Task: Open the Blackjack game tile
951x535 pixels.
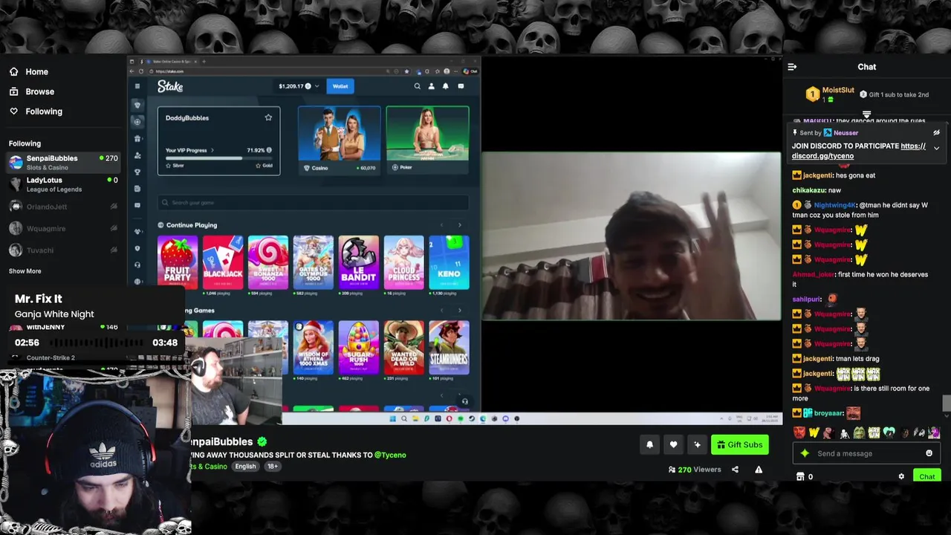Action: click(223, 262)
